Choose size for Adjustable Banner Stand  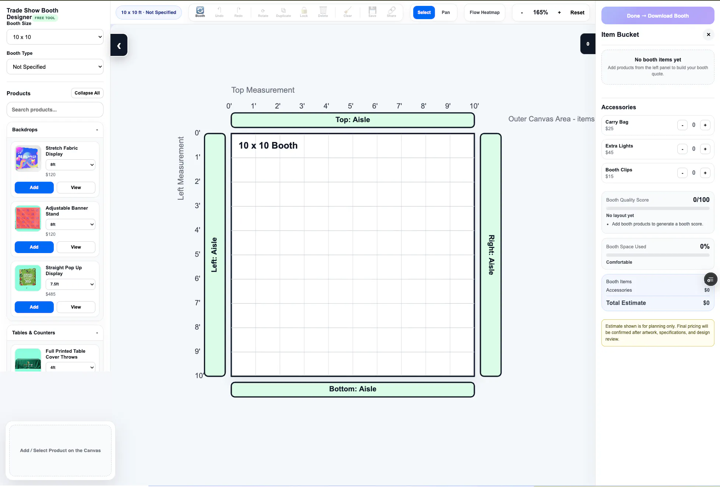click(70, 224)
